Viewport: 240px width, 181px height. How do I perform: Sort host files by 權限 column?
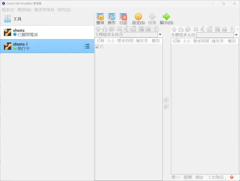[156, 41]
